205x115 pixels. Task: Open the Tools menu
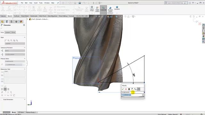click(41, 3)
